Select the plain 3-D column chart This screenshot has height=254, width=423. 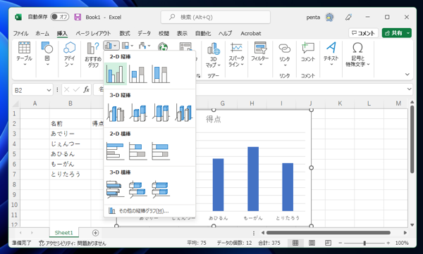coord(184,113)
